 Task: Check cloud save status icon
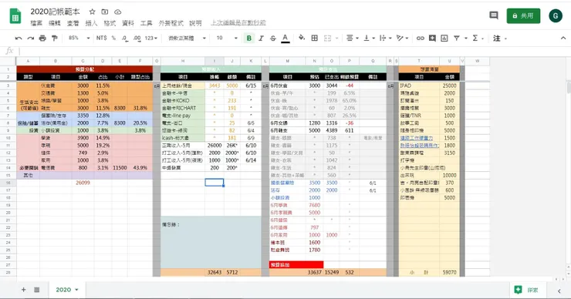coord(117,12)
